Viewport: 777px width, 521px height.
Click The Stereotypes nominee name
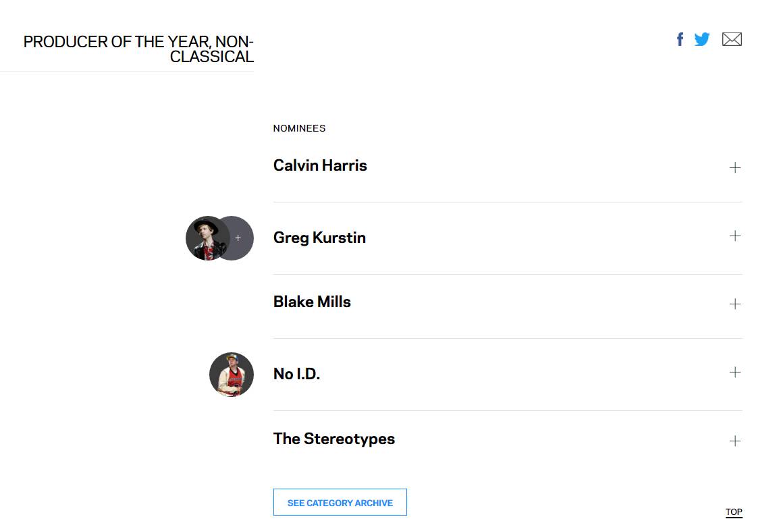(334, 439)
